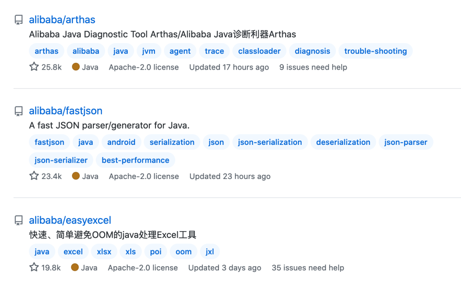Click the json-serialization topic tag
This screenshot has width=461, height=282.
tap(270, 142)
